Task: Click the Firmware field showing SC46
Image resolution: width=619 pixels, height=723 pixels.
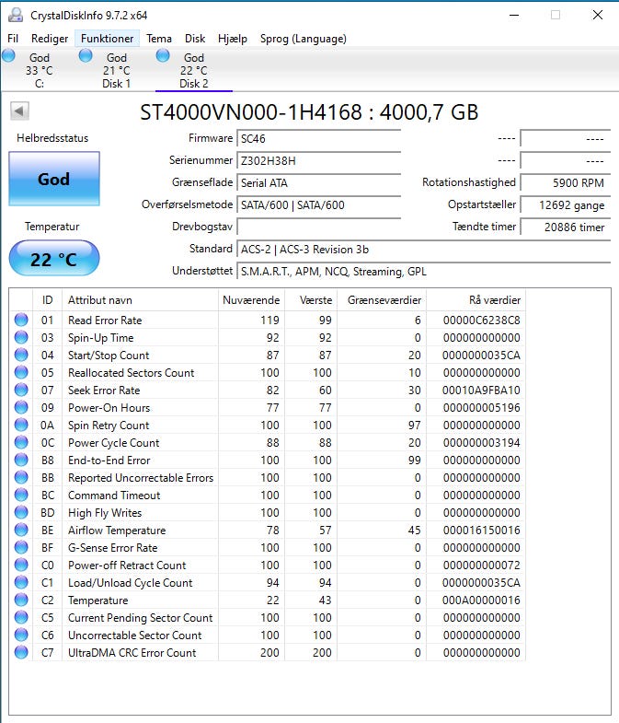Action: pyautogui.click(x=318, y=138)
